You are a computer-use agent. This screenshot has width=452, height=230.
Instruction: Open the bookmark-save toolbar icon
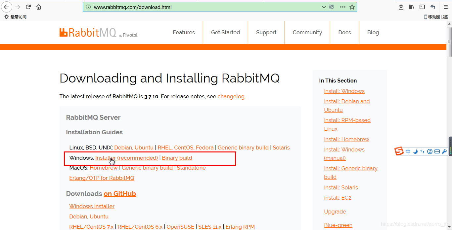click(401, 7)
